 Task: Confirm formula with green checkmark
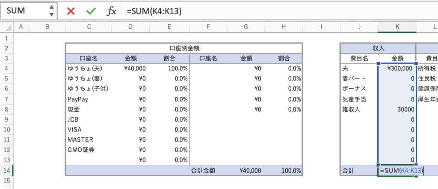(91, 11)
